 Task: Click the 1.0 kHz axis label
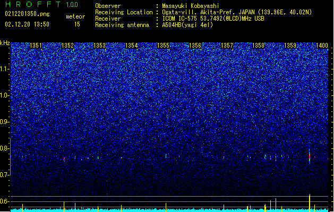pos(5,95)
